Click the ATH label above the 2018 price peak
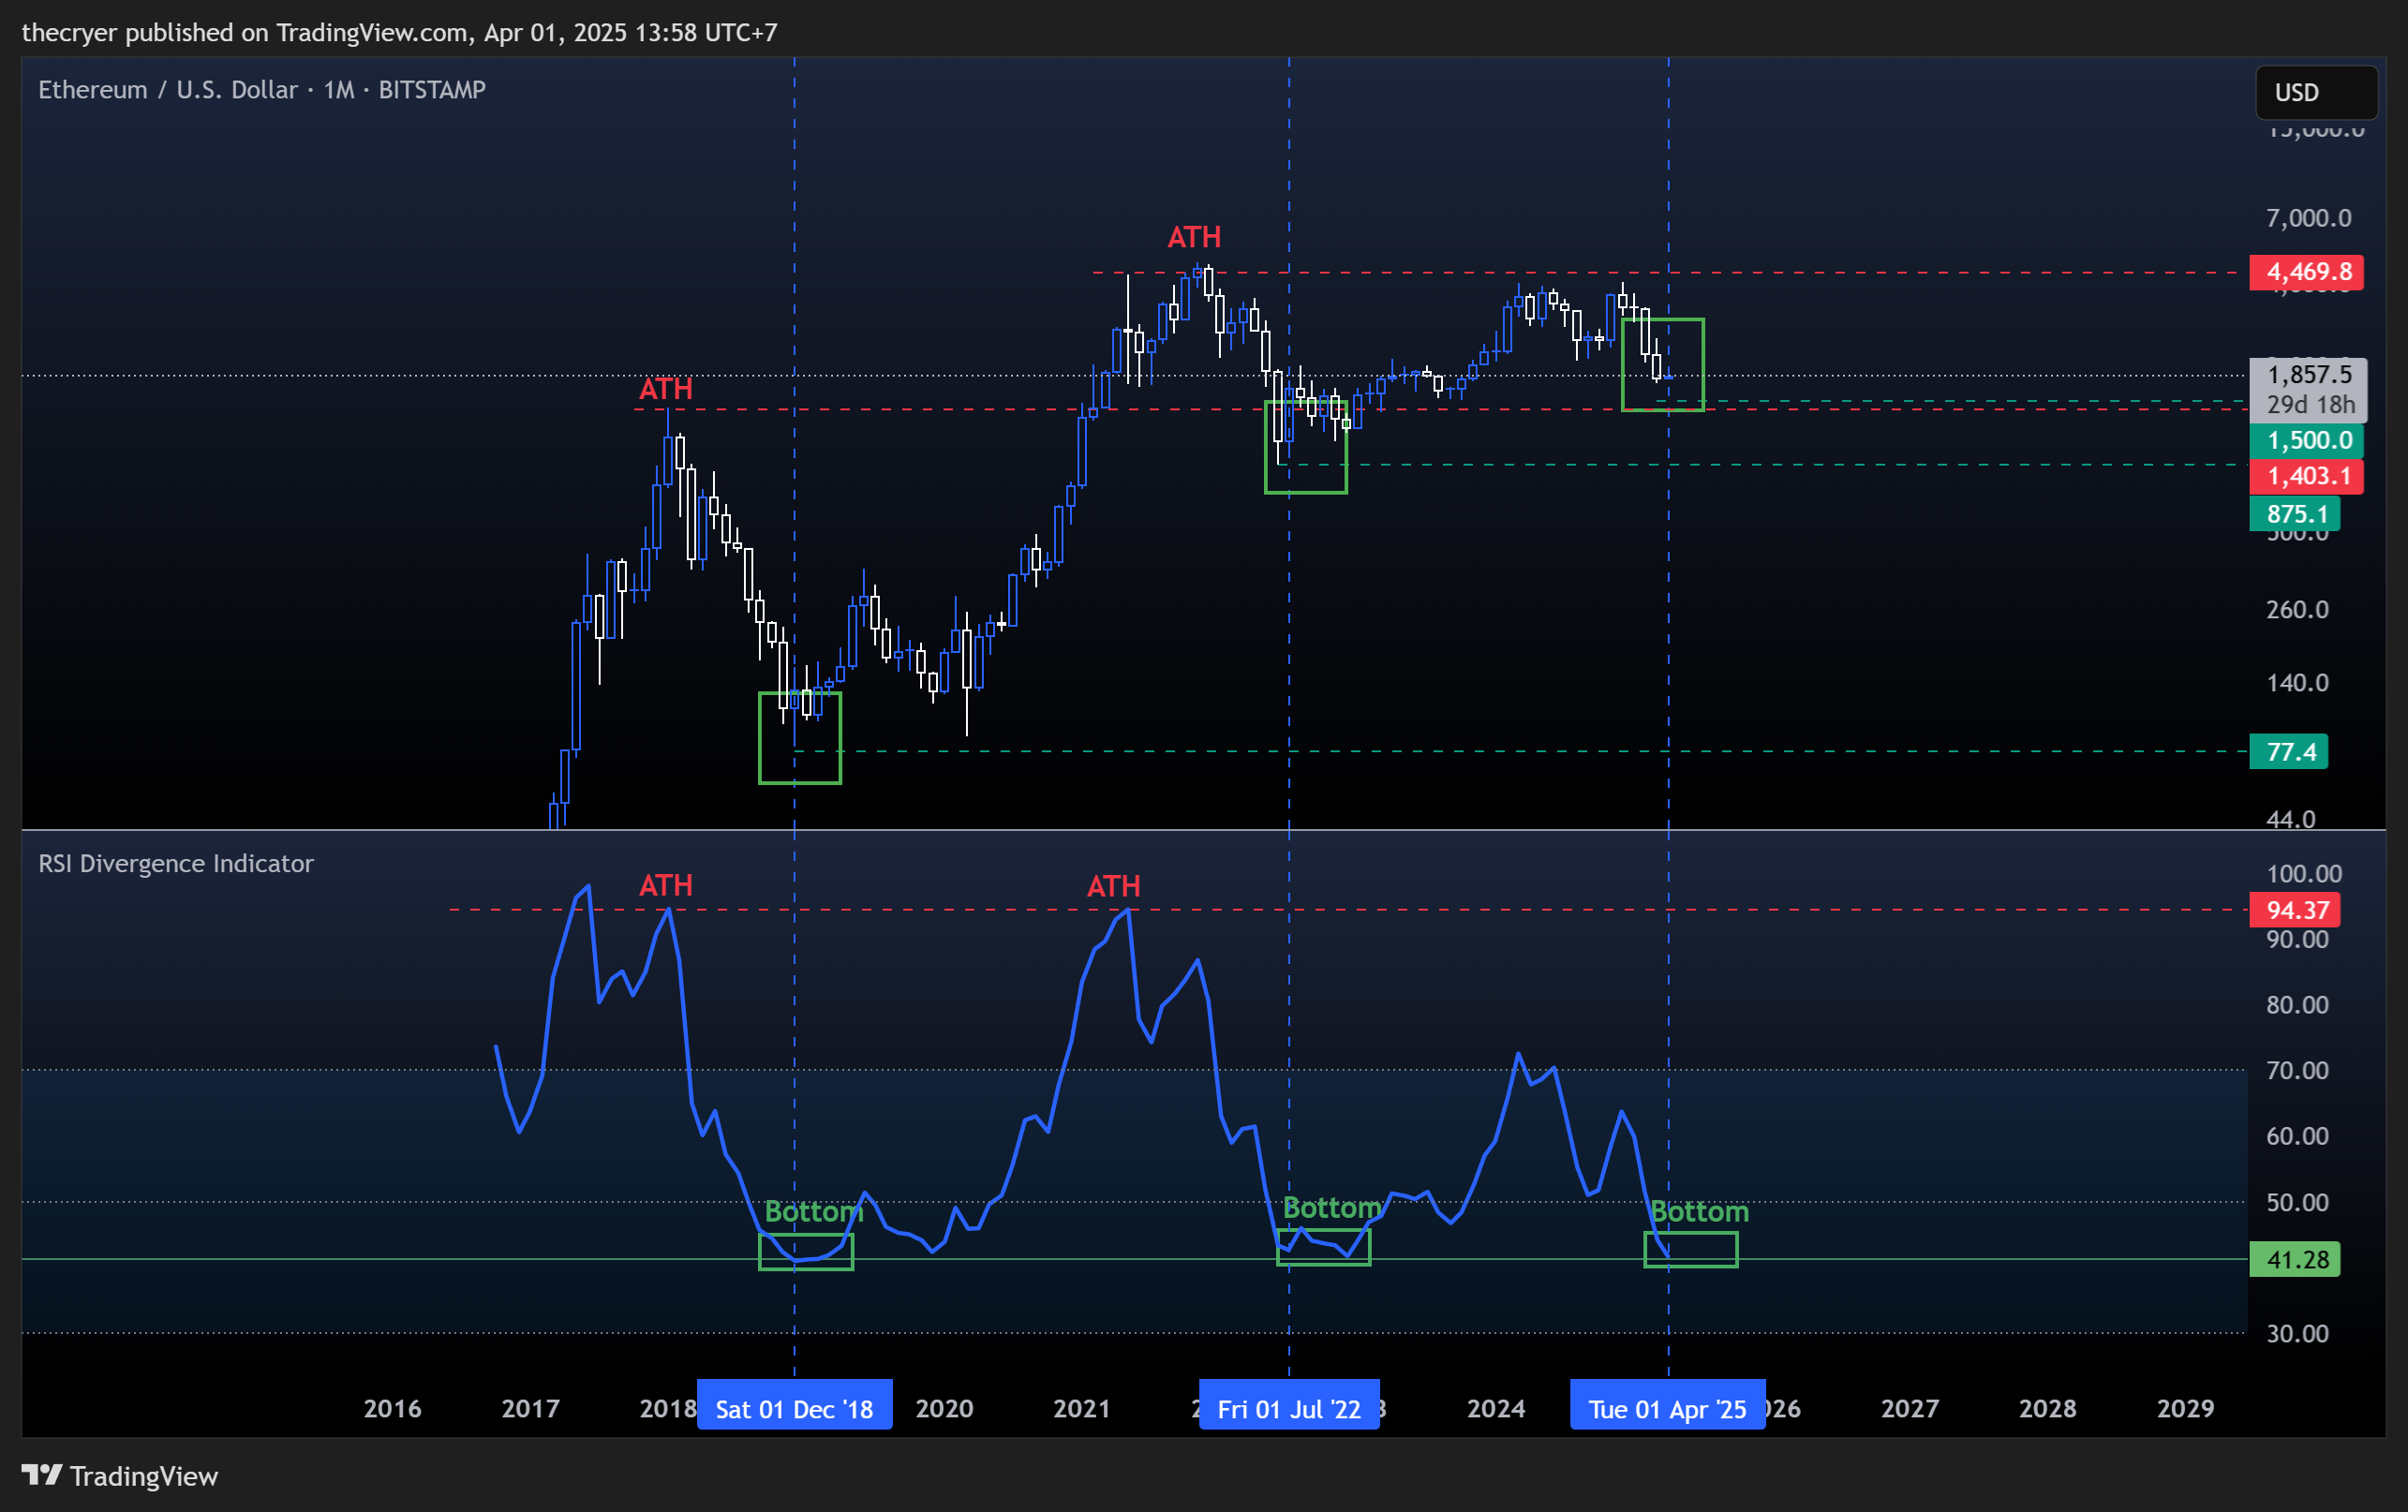2408x1512 pixels. 665,389
